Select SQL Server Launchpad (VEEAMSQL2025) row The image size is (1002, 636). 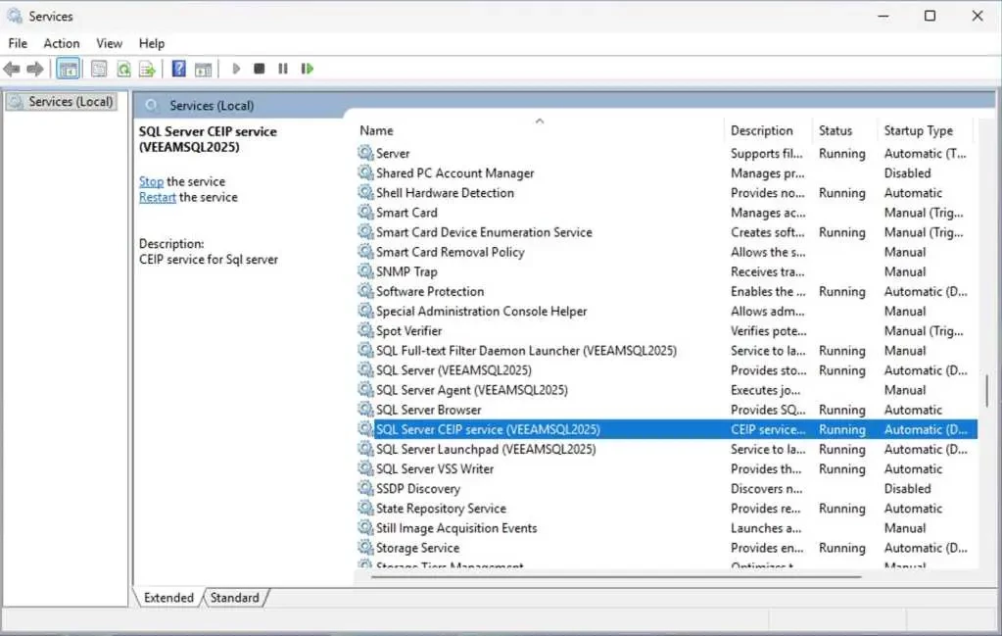click(666, 449)
